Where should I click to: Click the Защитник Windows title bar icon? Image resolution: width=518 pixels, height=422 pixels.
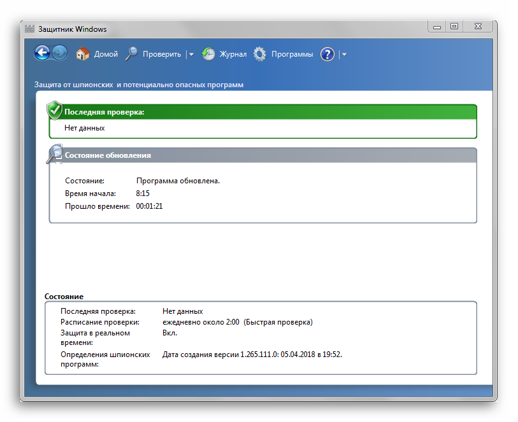point(29,29)
